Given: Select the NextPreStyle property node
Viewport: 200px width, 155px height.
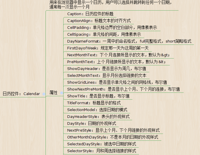Looking at the screenshot, I should pyautogui.click(x=113, y=130).
